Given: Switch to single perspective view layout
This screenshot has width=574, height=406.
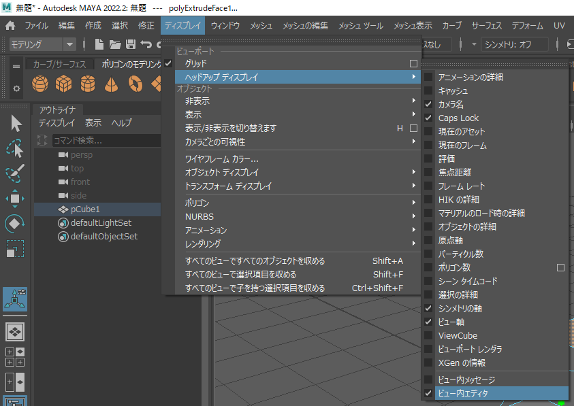Looking at the screenshot, I should click(15, 332).
